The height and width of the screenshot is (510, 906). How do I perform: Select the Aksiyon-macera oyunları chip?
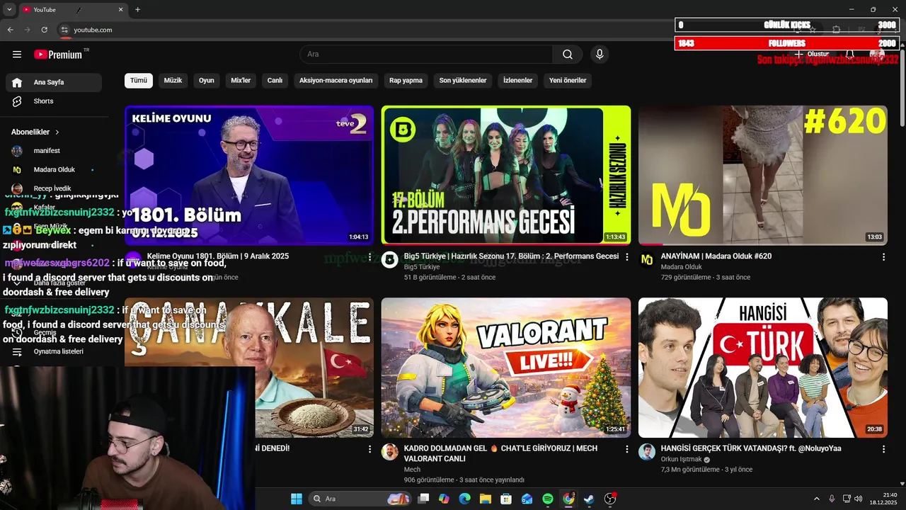(x=336, y=81)
